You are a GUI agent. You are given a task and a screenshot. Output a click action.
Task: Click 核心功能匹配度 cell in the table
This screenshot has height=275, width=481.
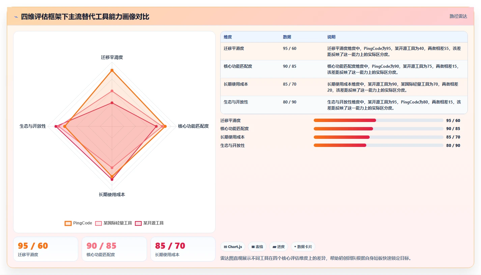pyautogui.click(x=238, y=66)
